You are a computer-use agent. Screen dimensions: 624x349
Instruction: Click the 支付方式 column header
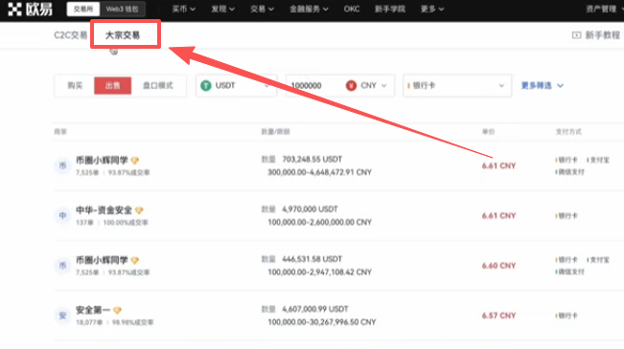pos(568,131)
